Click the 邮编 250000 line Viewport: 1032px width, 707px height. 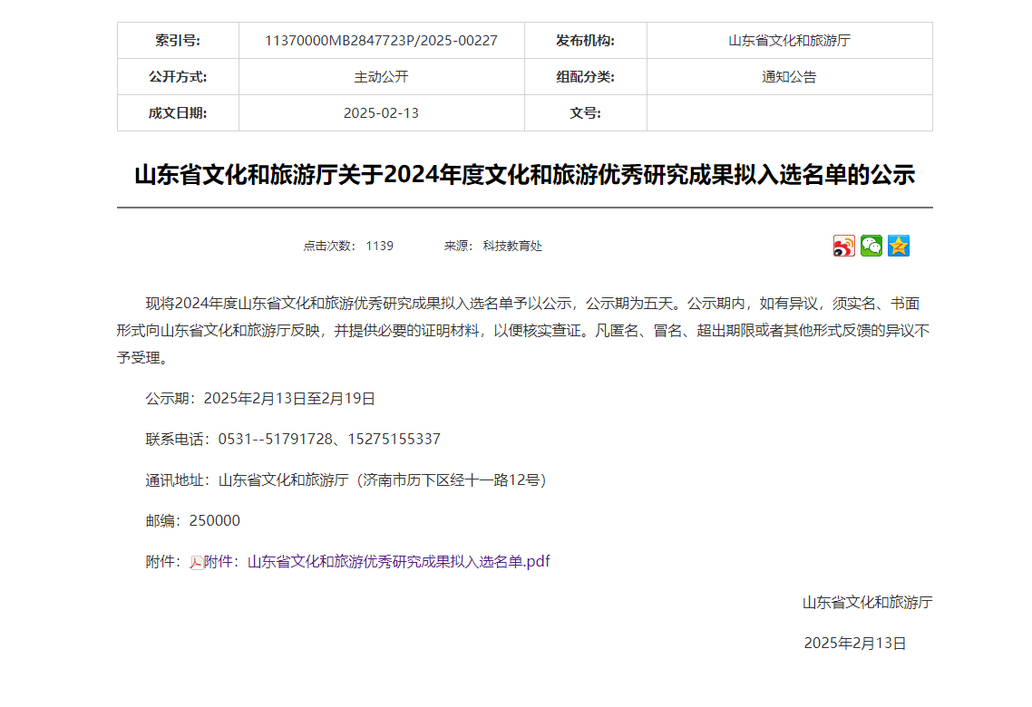pyautogui.click(x=193, y=521)
